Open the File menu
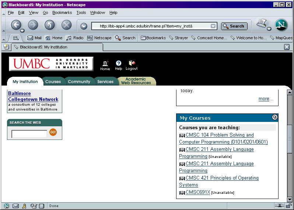The image size is (294, 210). (11, 12)
